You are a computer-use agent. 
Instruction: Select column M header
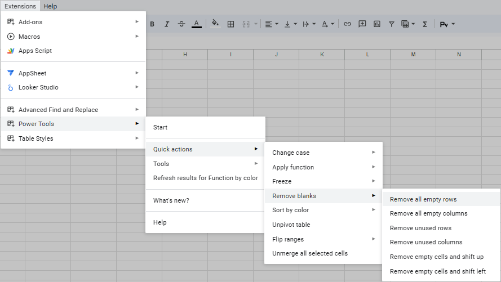coord(413,55)
